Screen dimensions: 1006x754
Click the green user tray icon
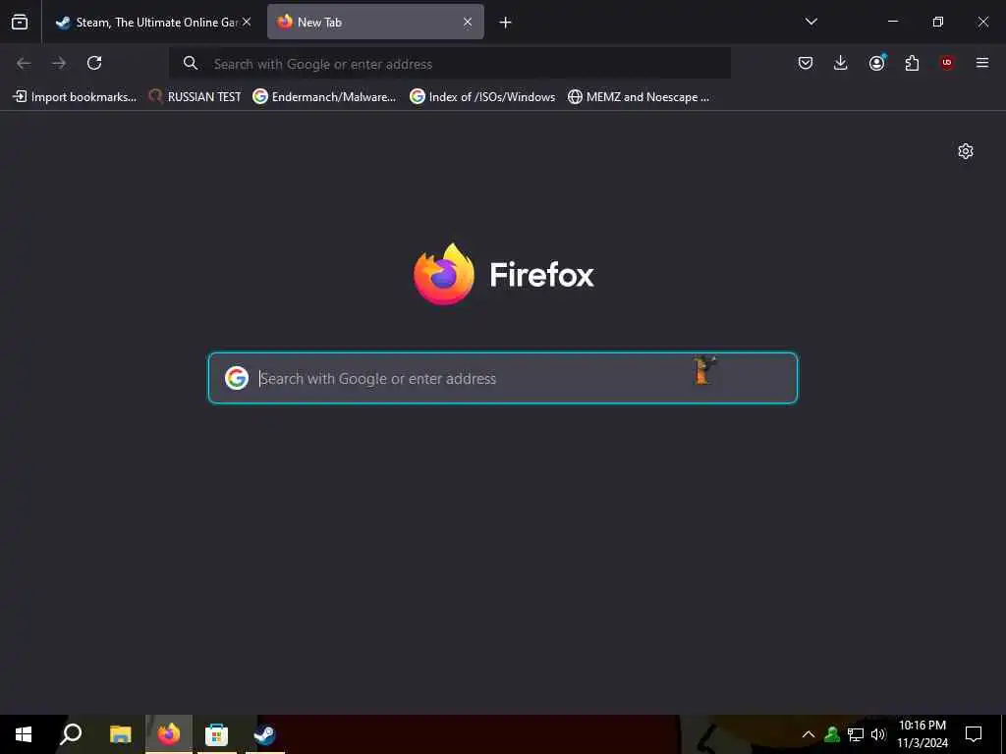point(832,734)
